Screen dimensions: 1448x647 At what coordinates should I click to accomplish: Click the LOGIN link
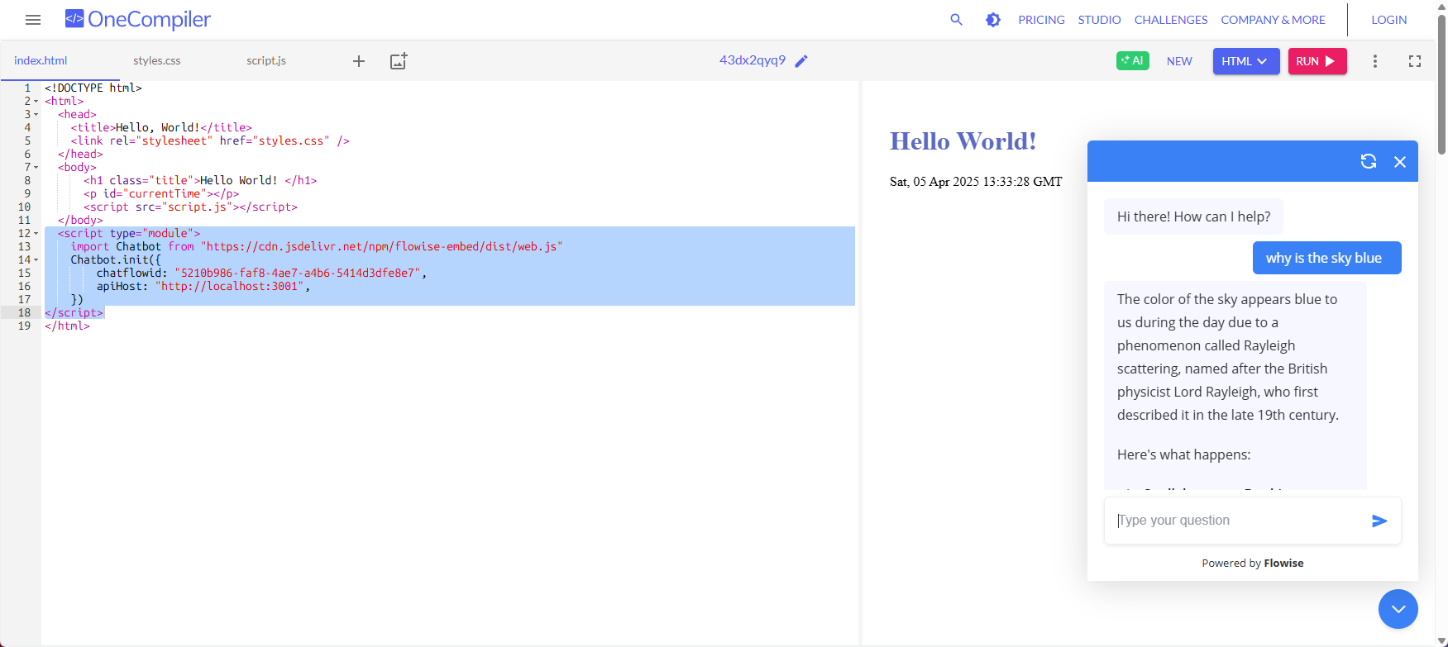click(1388, 20)
